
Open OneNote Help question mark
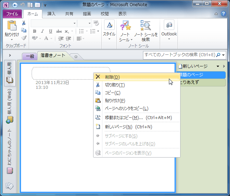224,14
